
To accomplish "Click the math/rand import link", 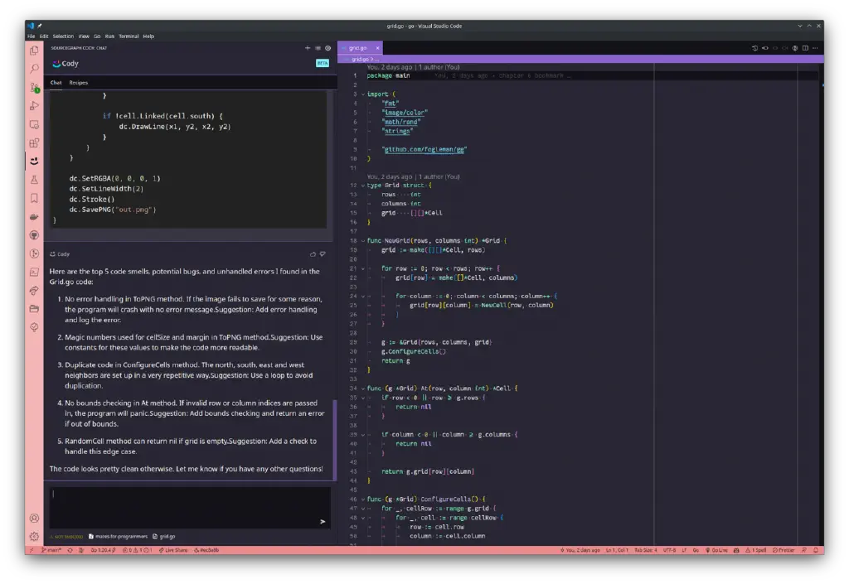I will [x=401, y=122].
